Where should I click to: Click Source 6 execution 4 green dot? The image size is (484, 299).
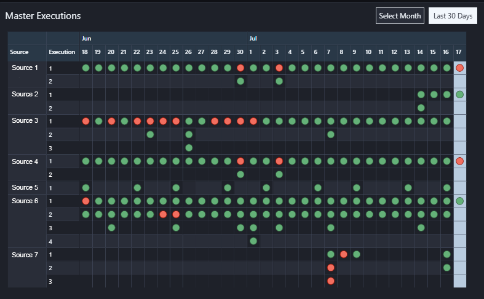pos(253,241)
